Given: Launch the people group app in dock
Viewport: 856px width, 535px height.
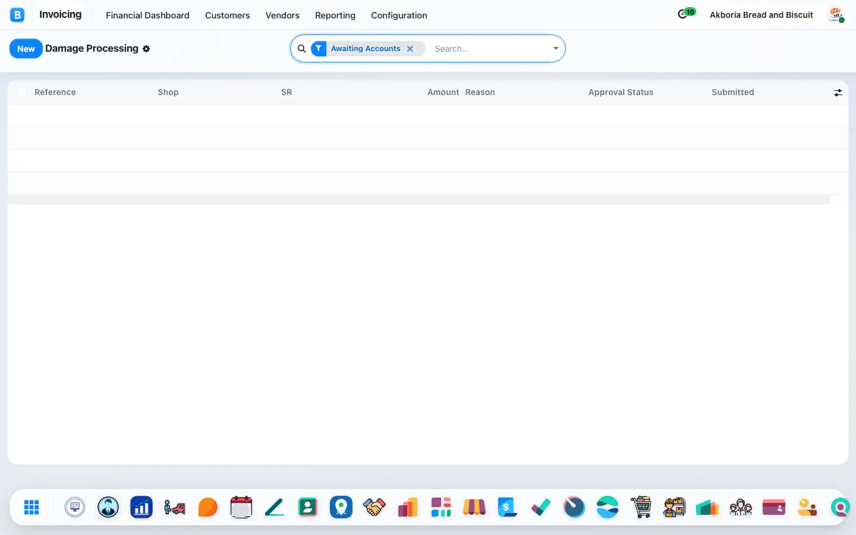Looking at the screenshot, I should tap(741, 507).
